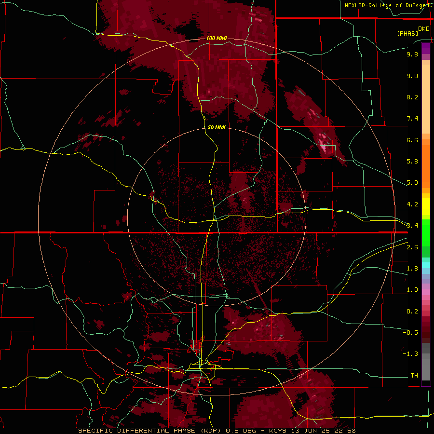Click the 13 JUN 25 date in caption
The image size is (434, 434).
pos(310,431)
